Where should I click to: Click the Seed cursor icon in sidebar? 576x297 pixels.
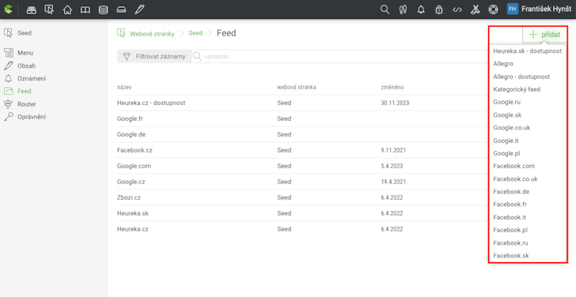click(8, 33)
